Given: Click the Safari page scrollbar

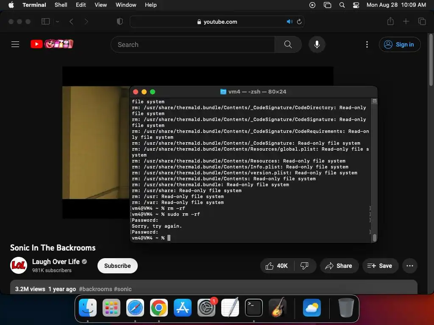Looking at the screenshot, I should coord(431,59).
